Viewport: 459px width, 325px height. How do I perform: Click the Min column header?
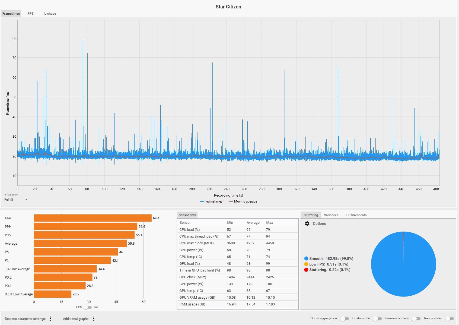[230, 222]
